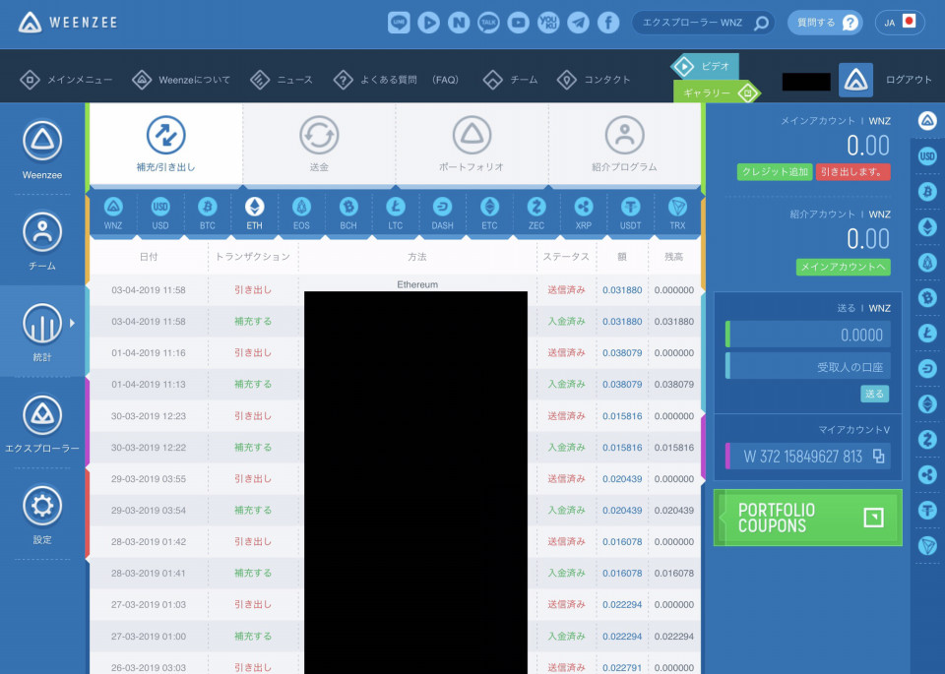
Task: Click the ギャラリー button
Action: pos(716,92)
